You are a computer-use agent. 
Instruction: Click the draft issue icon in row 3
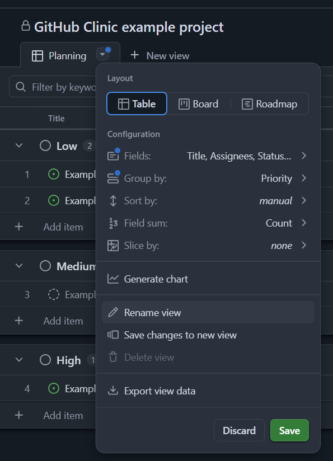pyautogui.click(x=54, y=294)
